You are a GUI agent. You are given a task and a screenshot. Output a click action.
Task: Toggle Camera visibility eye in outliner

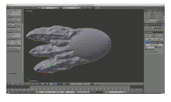click(158, 16)
